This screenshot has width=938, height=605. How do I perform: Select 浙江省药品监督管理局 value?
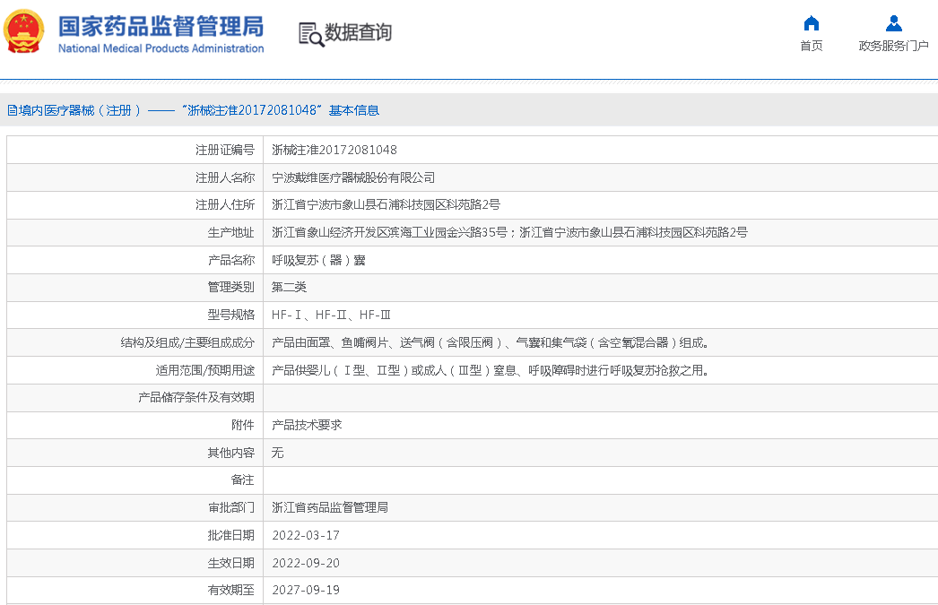coord(330,507)
